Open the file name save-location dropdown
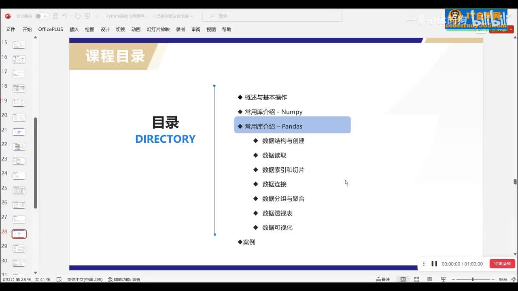 tap(192, 16)
